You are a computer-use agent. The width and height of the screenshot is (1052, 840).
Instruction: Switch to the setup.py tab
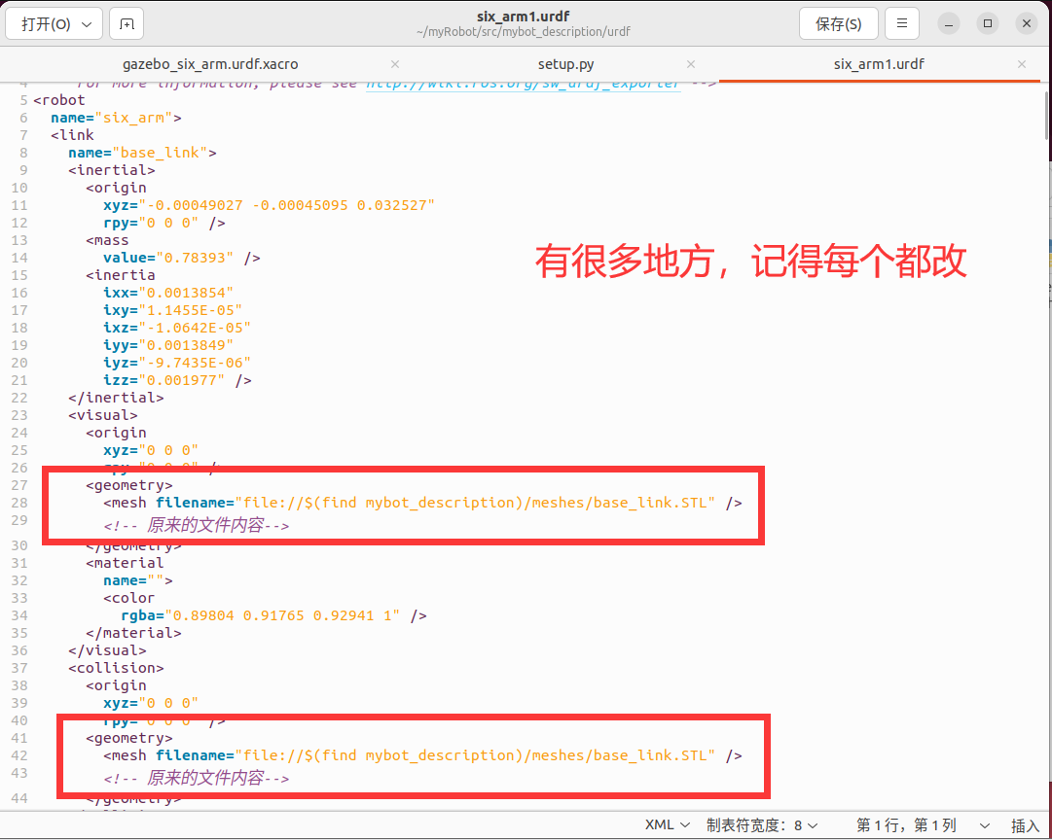565,64
